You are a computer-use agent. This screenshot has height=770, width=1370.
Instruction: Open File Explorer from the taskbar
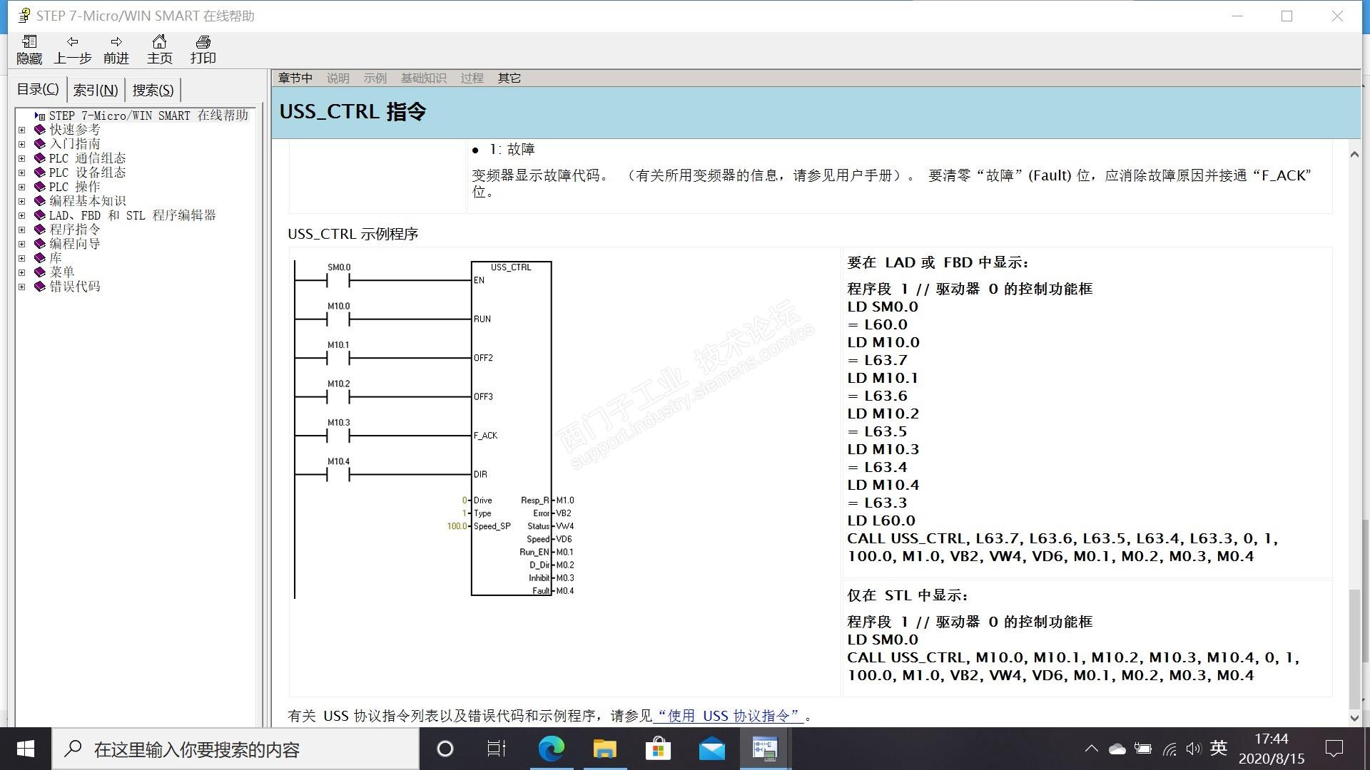point(604,749)
